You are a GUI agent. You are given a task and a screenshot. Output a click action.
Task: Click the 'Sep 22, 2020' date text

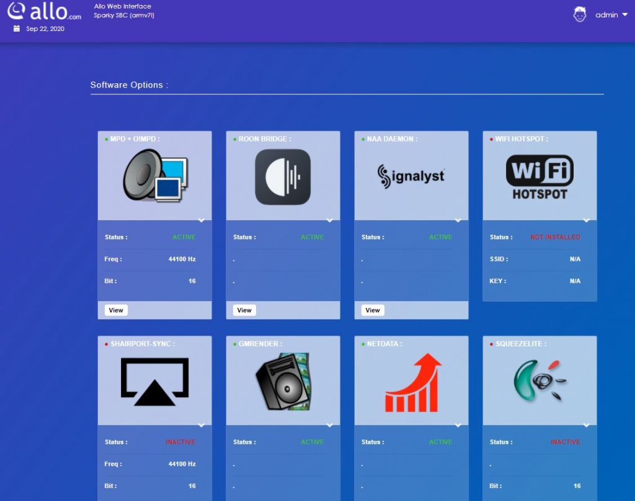coord(45,29)
